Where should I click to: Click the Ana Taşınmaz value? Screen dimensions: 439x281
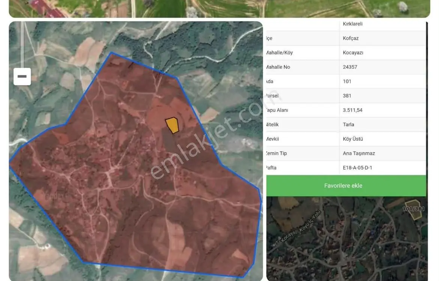click(x=359, y=153)
